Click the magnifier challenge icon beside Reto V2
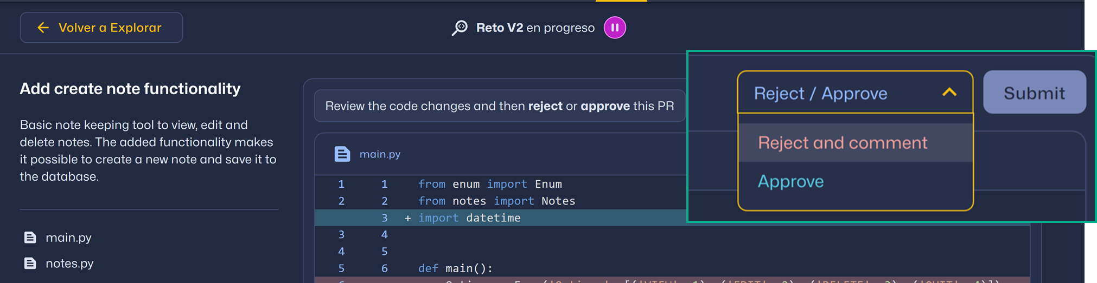Image resolution: width=1097 pixels, height=283 pixels. 460,28
